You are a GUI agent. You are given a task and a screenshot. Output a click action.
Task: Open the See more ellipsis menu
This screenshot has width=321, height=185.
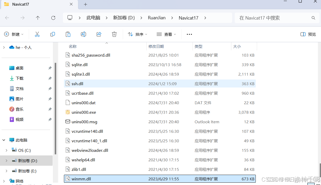(189, 34)
